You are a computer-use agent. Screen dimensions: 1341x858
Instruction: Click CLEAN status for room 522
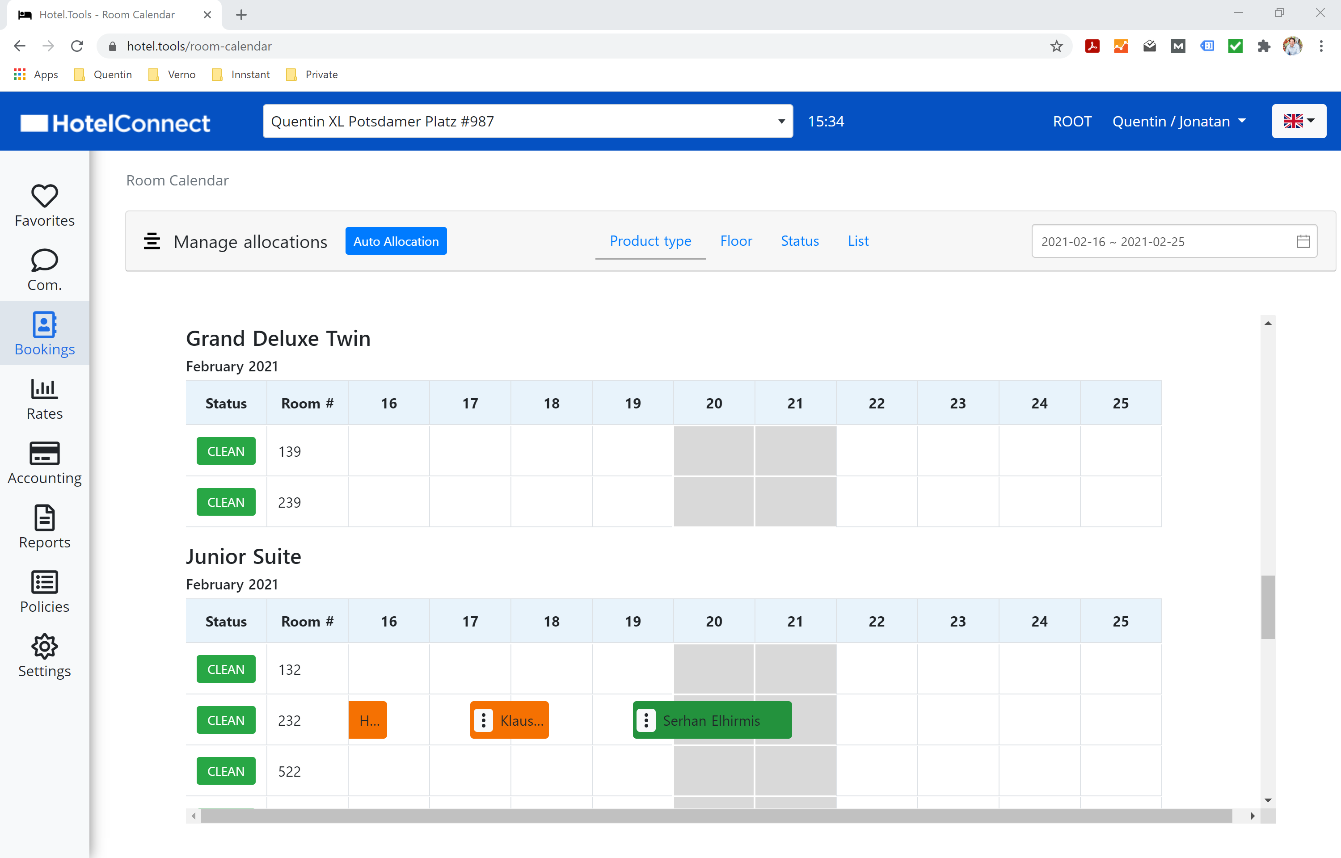click(226, 771)
